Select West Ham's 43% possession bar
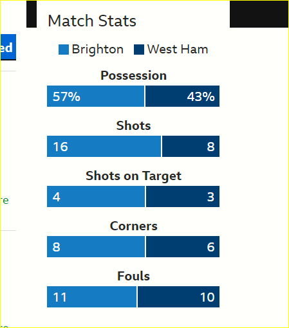Screen dimensions: 289x328 click(x=182, y=96)
